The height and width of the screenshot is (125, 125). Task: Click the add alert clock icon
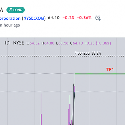[98, 18]
